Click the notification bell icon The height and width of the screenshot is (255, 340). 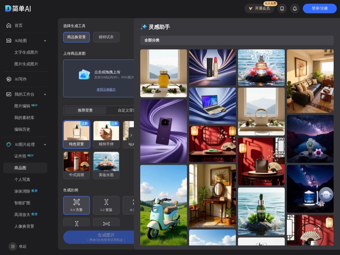pyautogui.click(x=295, y=8)
